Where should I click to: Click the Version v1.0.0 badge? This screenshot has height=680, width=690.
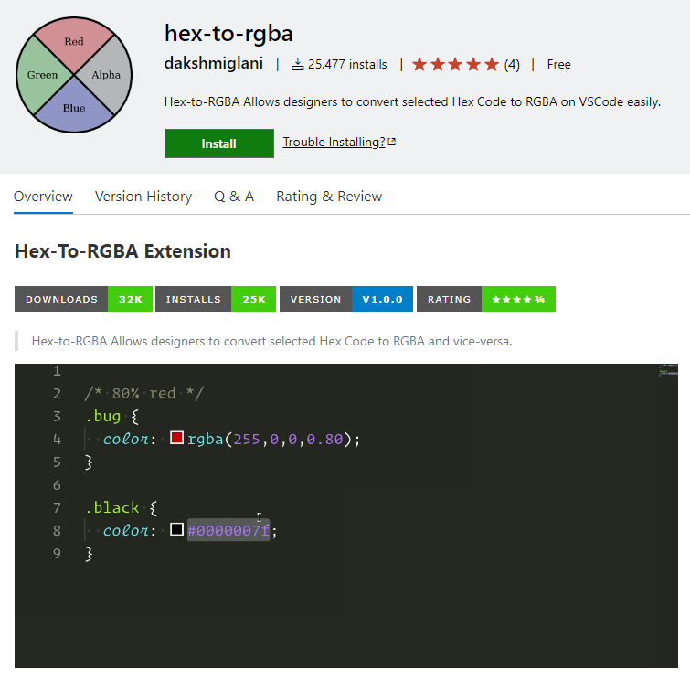tap(346, 299)
